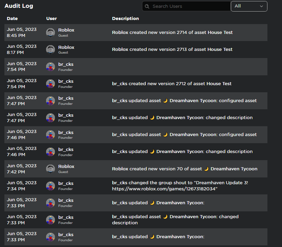Click the Roblox Guest avatar in the first row
The width and height of the screenshot is (282, 247).
pos(50,33)
